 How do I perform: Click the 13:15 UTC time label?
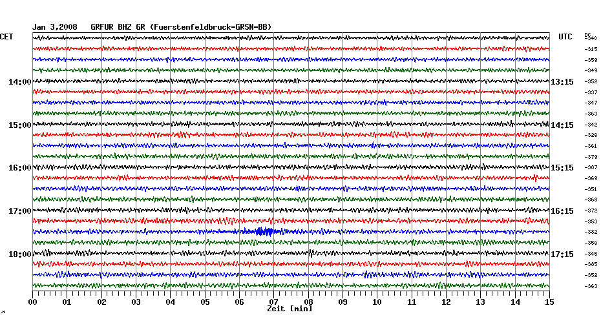coord(562,82)
